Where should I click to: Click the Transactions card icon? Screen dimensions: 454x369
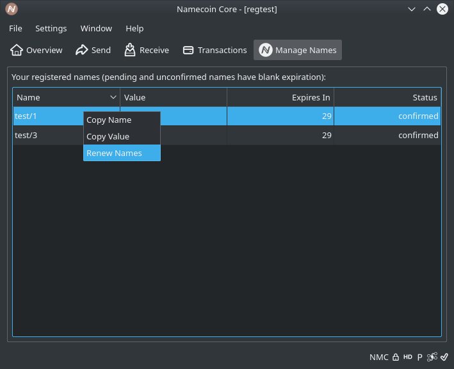188,50
